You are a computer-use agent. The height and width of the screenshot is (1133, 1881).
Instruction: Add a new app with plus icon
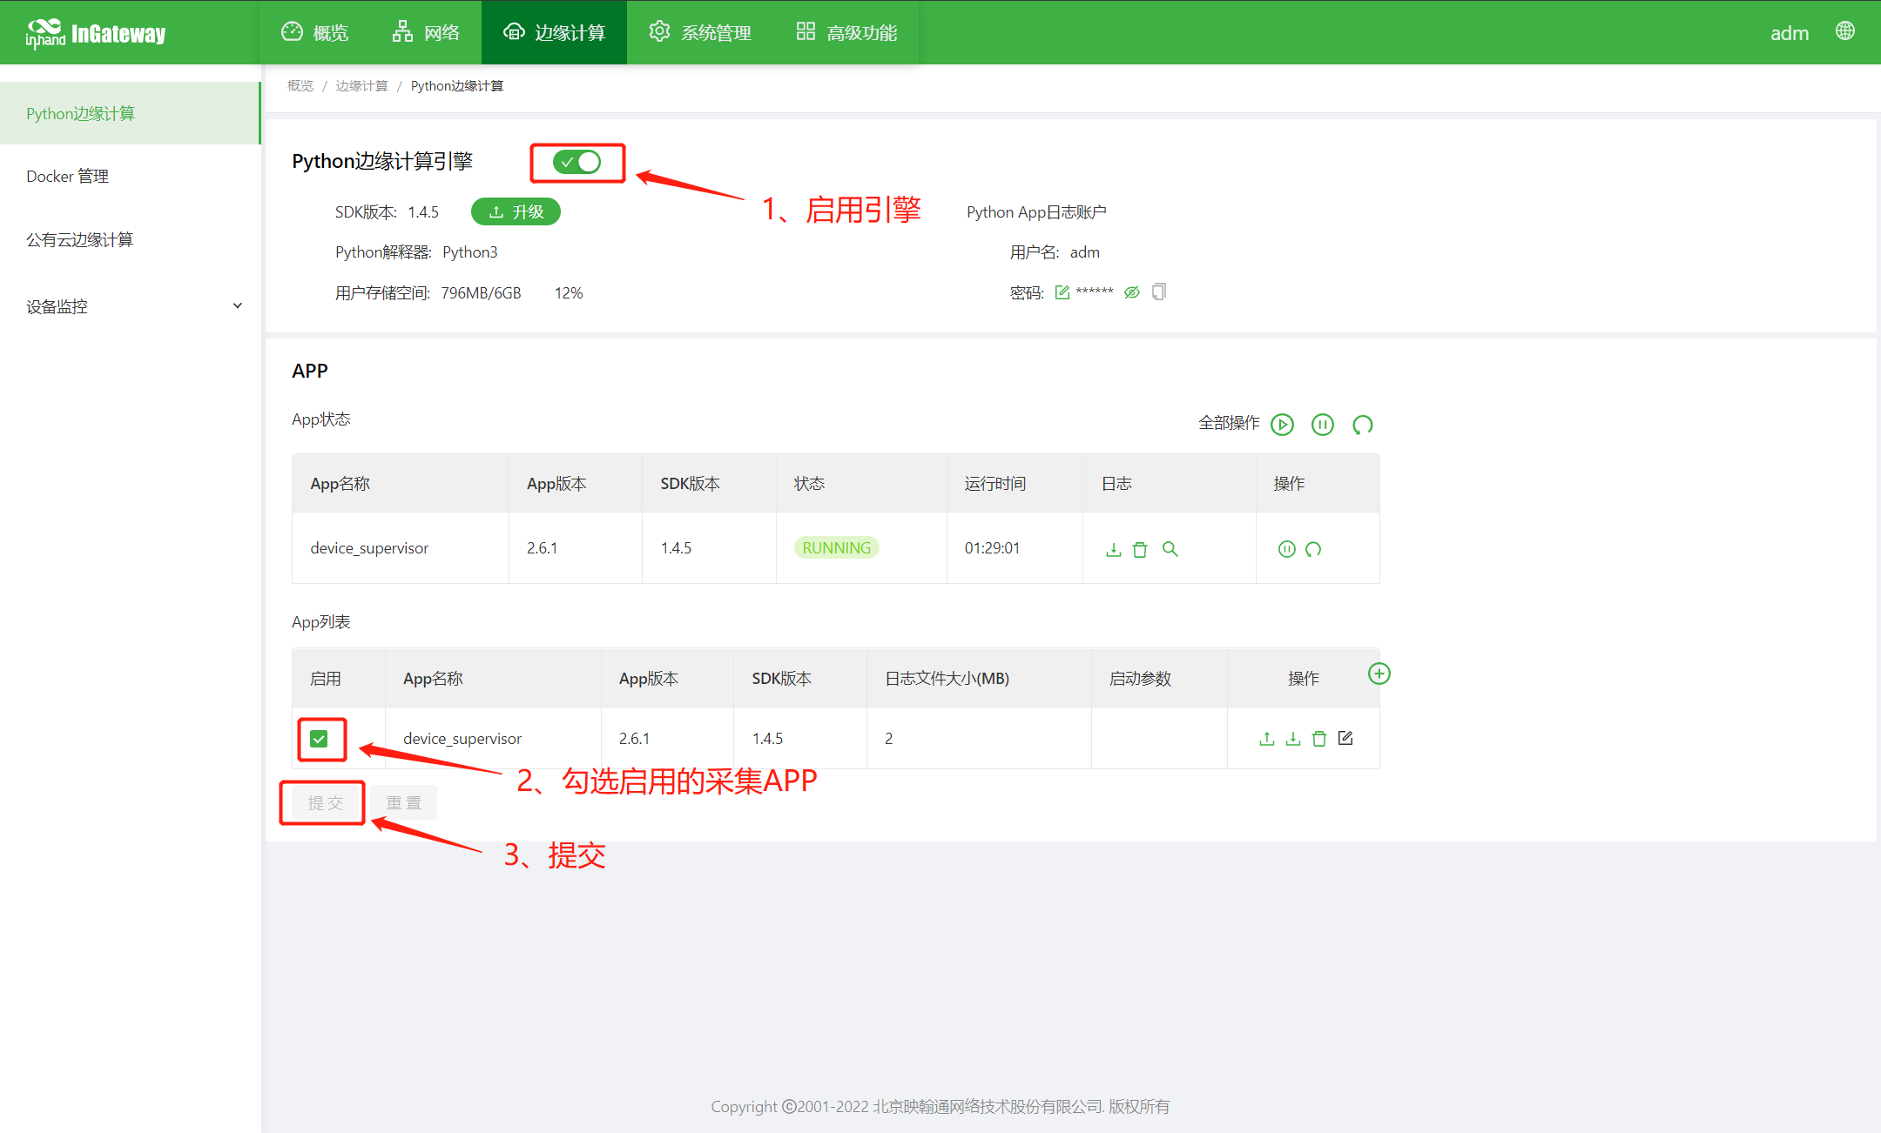[1379, 674]
